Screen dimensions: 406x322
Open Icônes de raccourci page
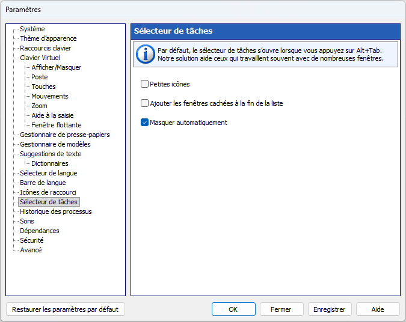coord(48,192)
